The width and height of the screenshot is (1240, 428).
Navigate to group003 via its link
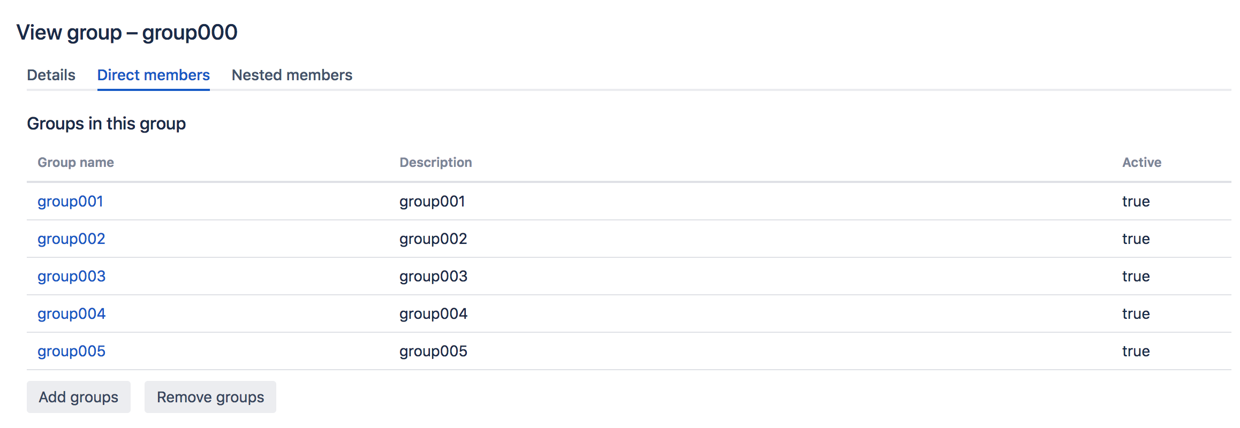click(x=71, y=277)
